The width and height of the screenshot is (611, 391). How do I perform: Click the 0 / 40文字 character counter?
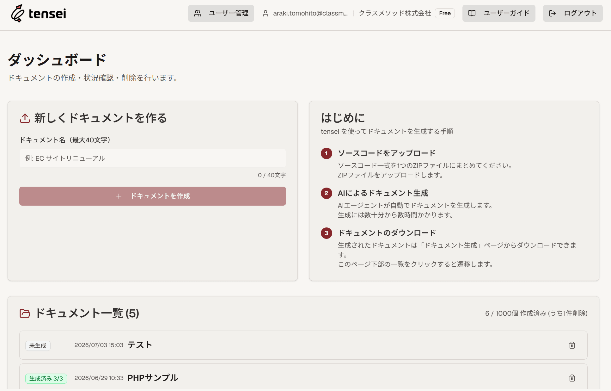272,175
